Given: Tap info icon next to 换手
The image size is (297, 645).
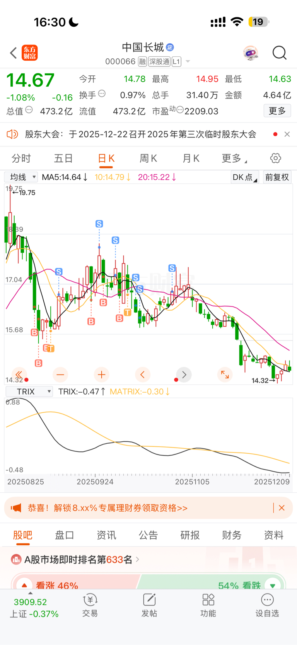Looking at the screenshot, I should [x=102, y=94].
